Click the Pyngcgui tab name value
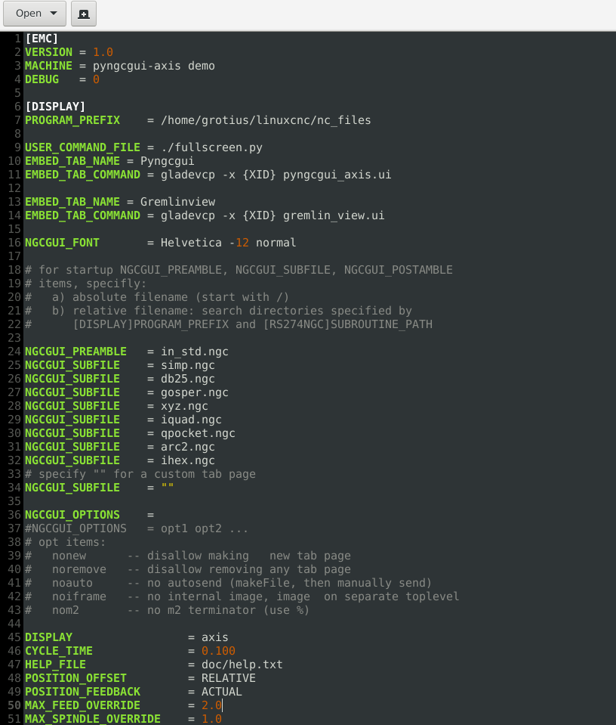The image size is (616, 725). point(167,161)
